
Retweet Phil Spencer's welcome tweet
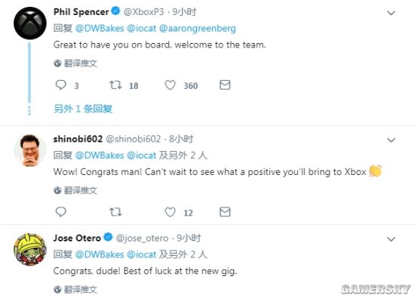[x=115, y=85]
